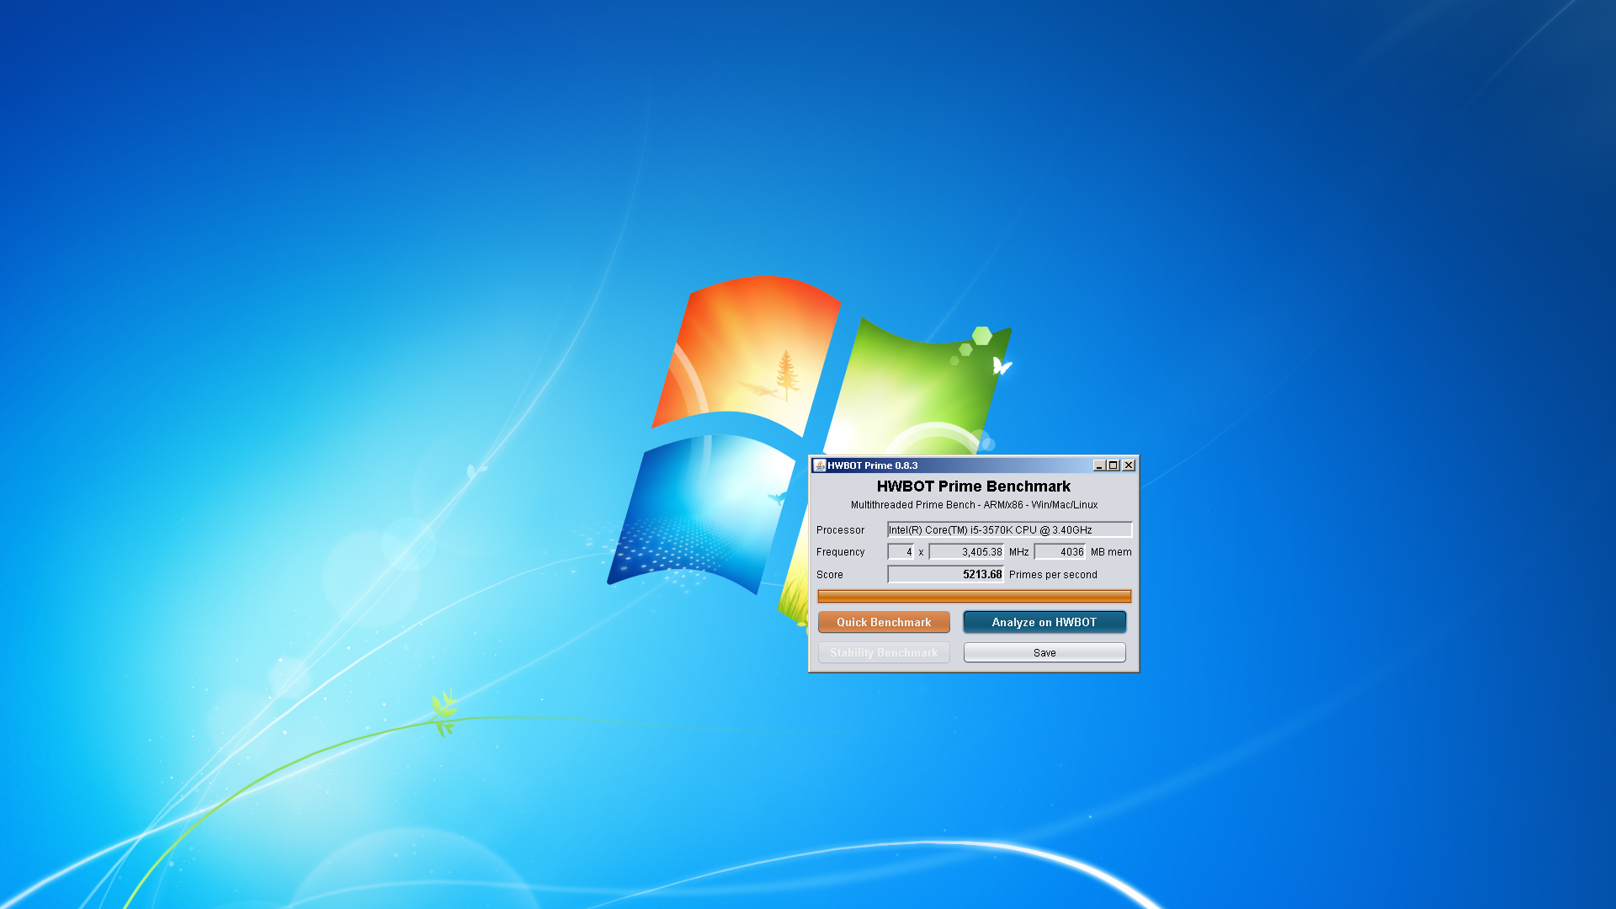Viewport: 1616px width, 909px height.
Task: Click the core count field showing 4
Action: [x=901, y=551]
